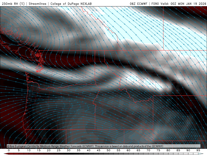Click the '250mb RH (%)' title text
This screenshot has width=207, height=155.
point(13,4)
